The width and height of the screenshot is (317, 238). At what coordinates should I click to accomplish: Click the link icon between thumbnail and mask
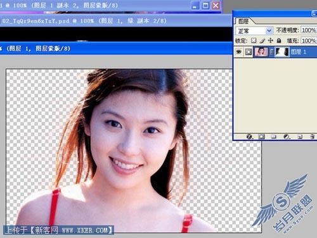pos(271,52)
